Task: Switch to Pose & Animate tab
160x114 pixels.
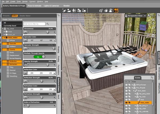Action: [34, 6]
